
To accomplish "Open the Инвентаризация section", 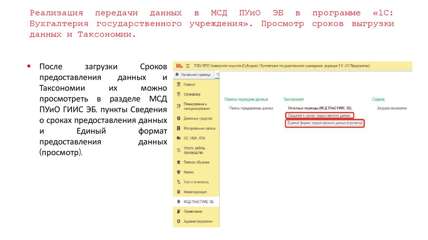I will pyautogui.click(x=195, y=191).
